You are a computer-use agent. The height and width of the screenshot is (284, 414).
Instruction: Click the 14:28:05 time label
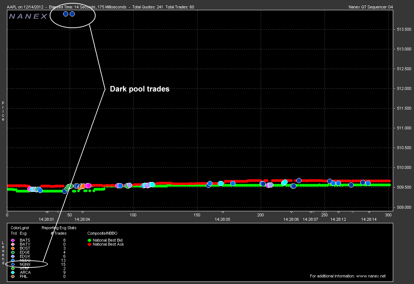[x=222, y=219]
